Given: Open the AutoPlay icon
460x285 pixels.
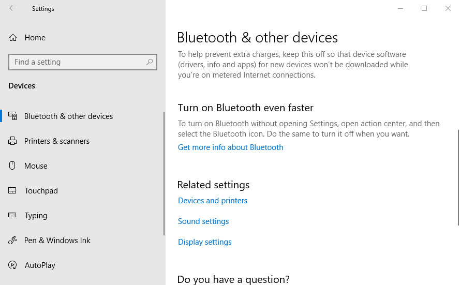Looking at the screenshot, I should pos(12,265).
